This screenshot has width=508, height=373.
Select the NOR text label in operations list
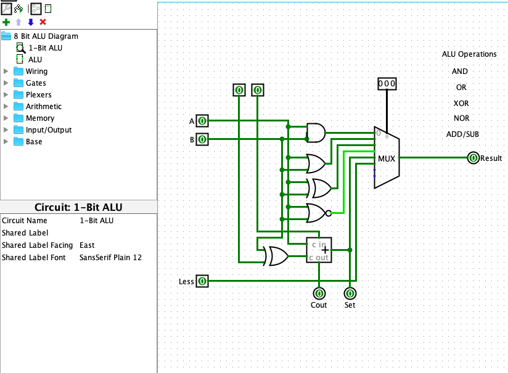pyautogui.click(x=462, y=118)
